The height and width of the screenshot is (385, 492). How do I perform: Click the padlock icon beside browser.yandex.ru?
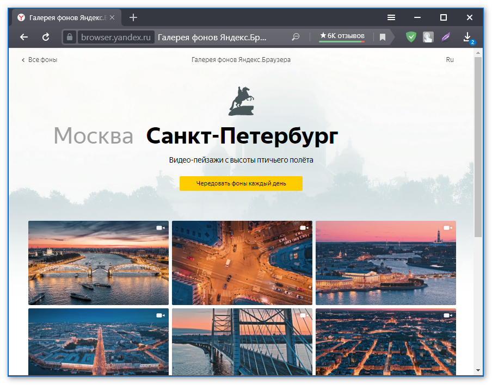pyautogui.click(x=69, y=37)
